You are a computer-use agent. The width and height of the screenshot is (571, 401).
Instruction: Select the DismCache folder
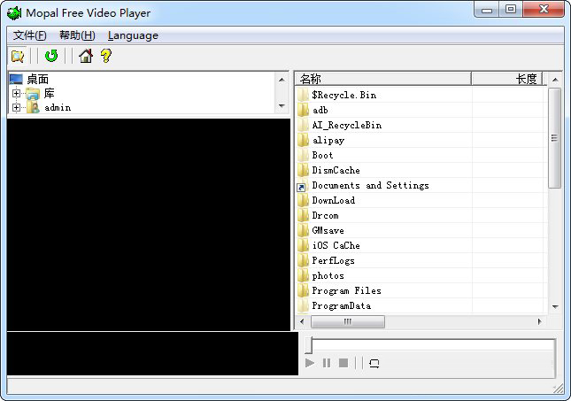[x=336, y=171]
